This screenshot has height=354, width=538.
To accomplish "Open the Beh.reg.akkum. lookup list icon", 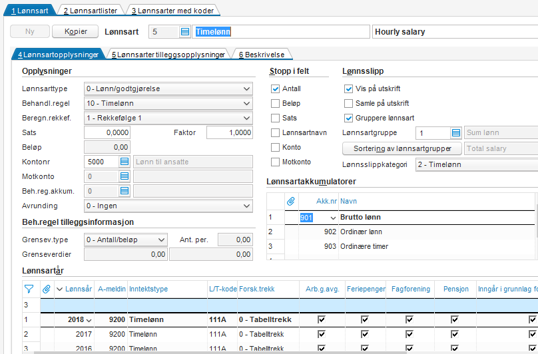I will (125, 191).
